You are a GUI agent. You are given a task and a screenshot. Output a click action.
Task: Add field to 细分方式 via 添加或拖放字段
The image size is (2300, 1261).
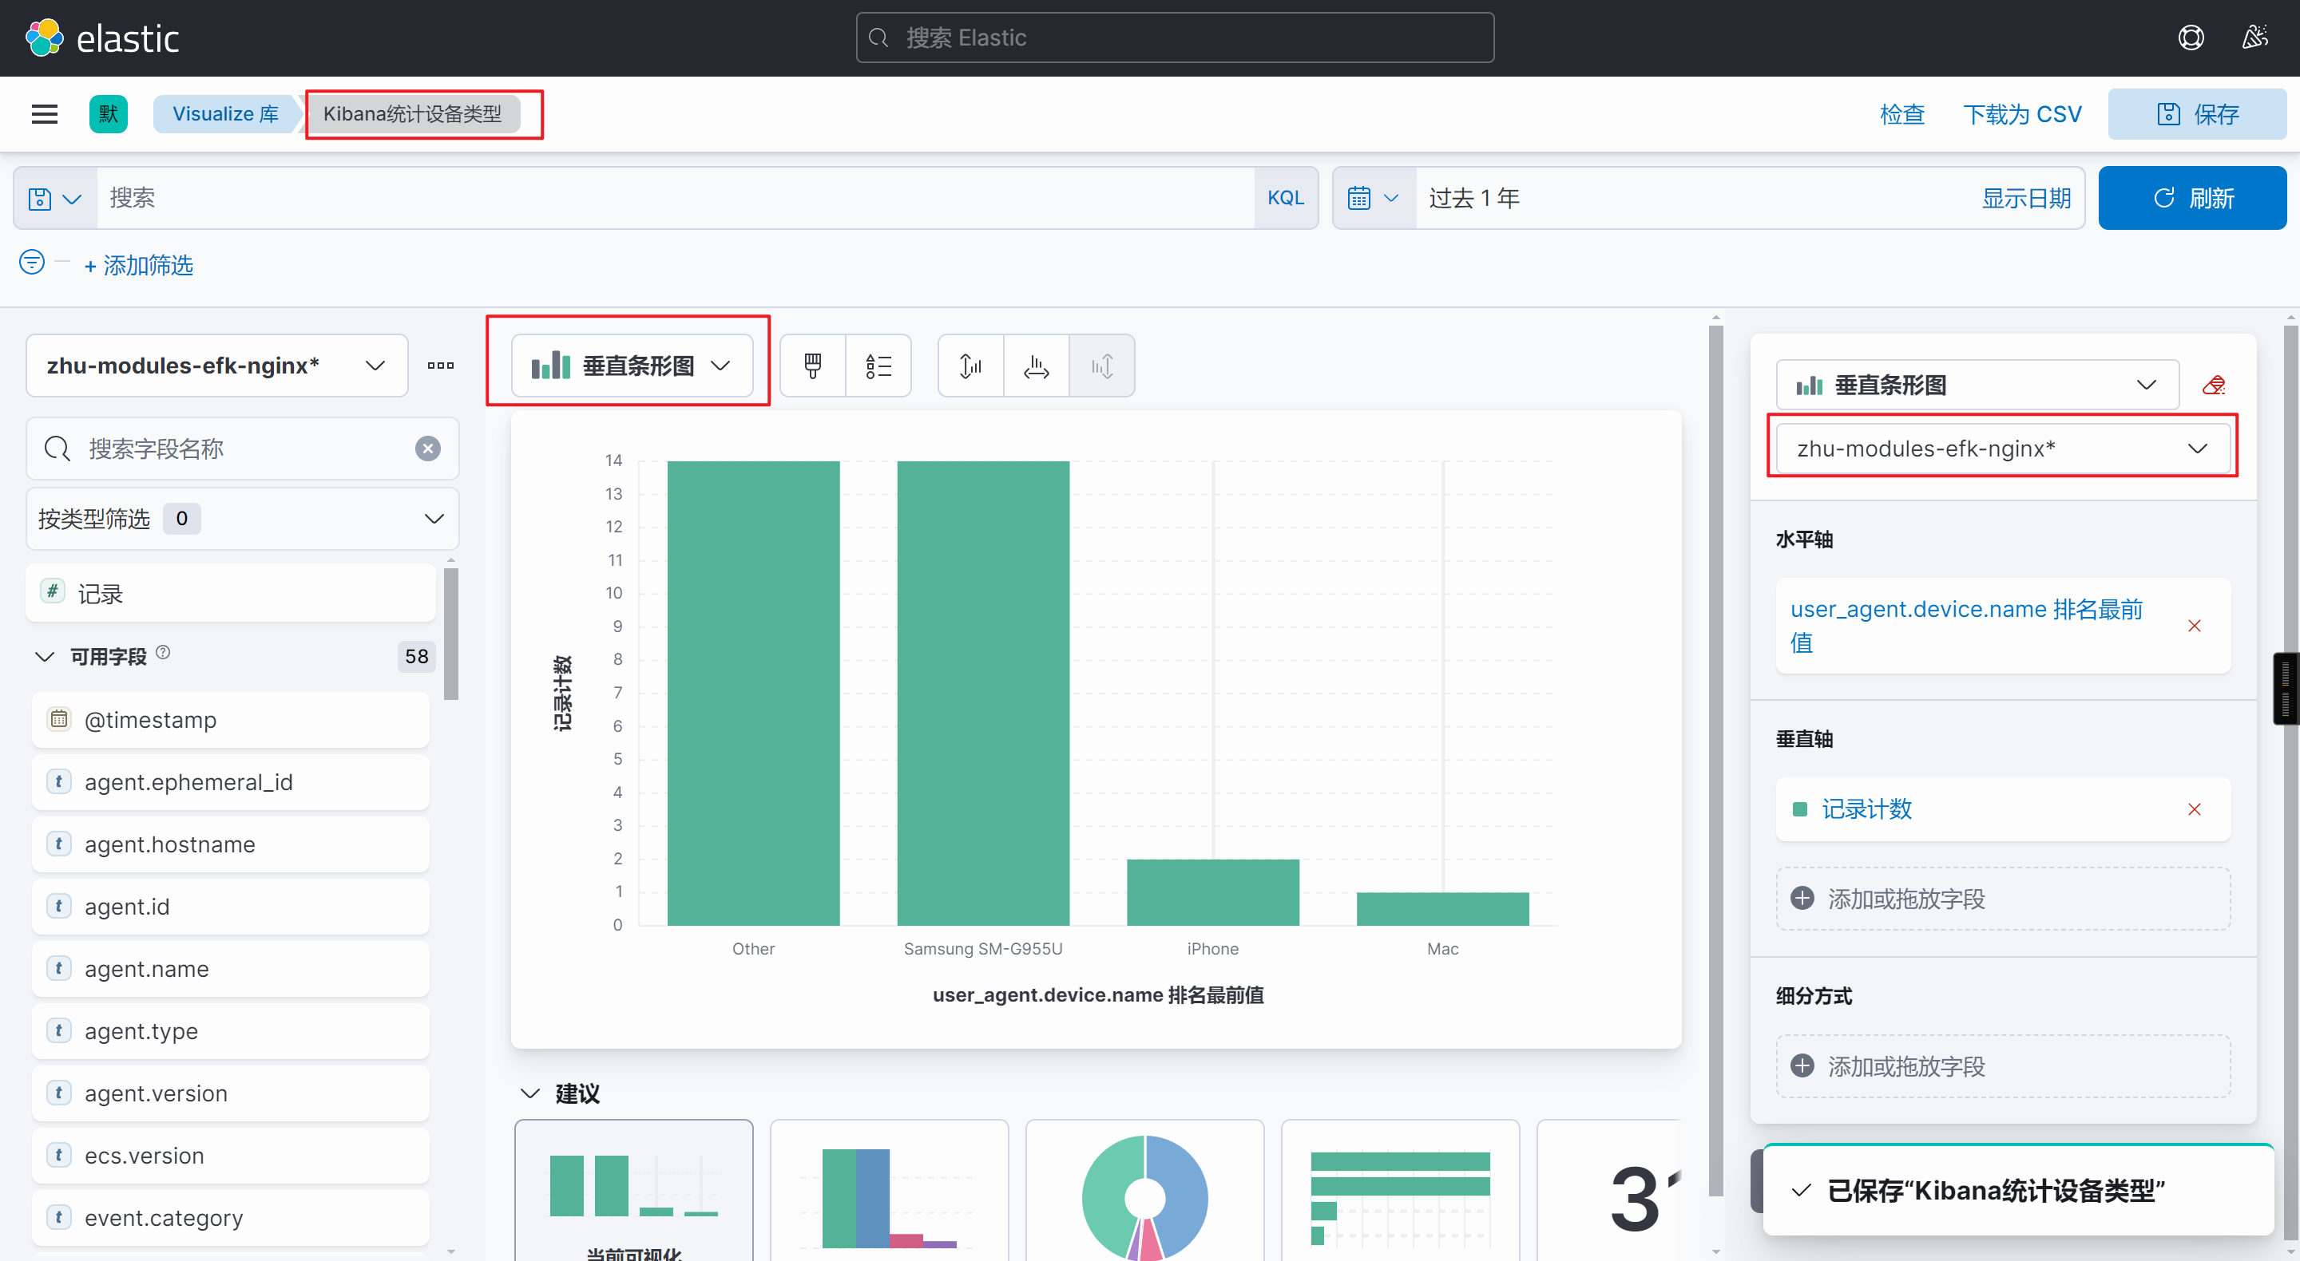[x=2003, y=1066]
